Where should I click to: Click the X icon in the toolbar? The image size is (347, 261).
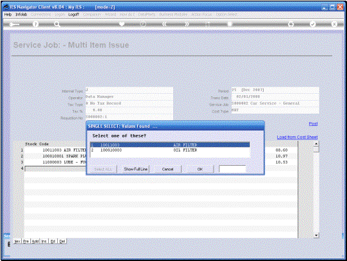click(334, 24)
